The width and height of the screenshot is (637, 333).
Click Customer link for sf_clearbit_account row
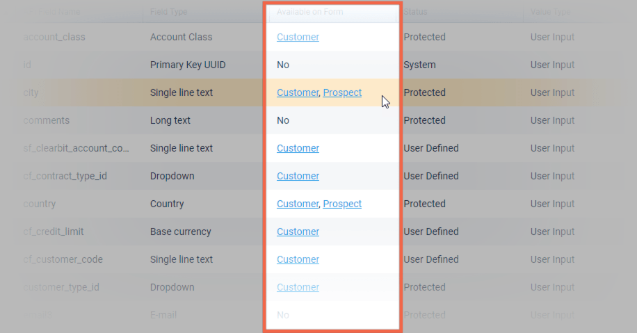pos(298,148)
